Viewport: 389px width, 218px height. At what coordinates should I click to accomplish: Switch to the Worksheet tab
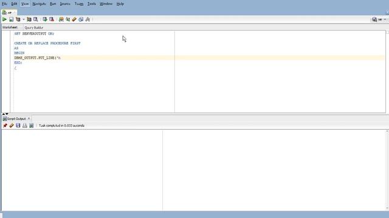(x=10, y=27)
